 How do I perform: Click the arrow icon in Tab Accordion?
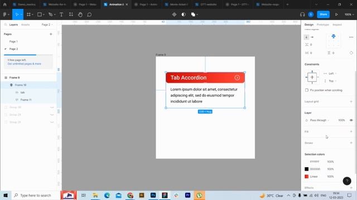click(x=237, y=78)
